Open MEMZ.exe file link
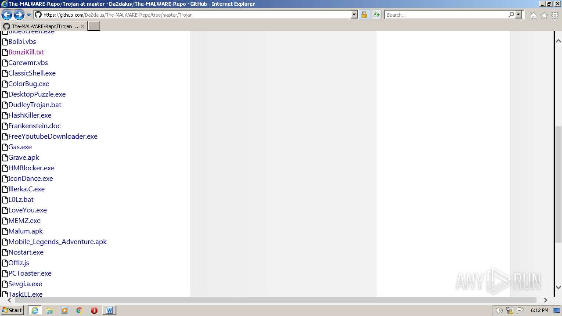 click(x=24, y=221)
